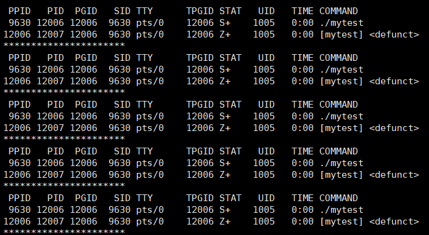Click PID 12007 in the first ps block
429x235 pixels.
pos(50,34)
